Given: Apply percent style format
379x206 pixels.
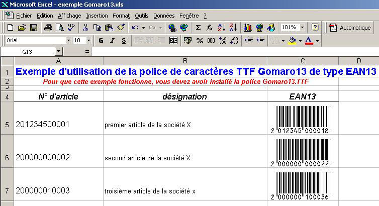Looking at the screenshot, I should pyautogui.click(x=200, y=40).
